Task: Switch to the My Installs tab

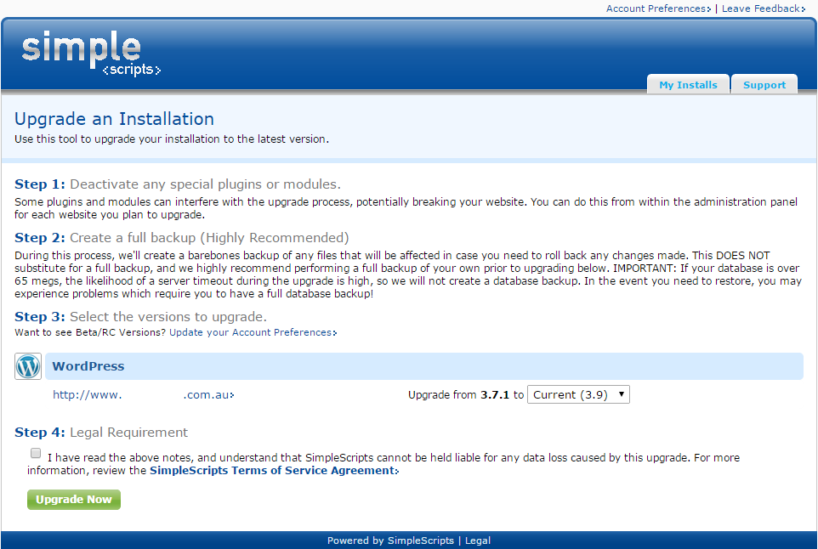Action: (x=688, y=84)
